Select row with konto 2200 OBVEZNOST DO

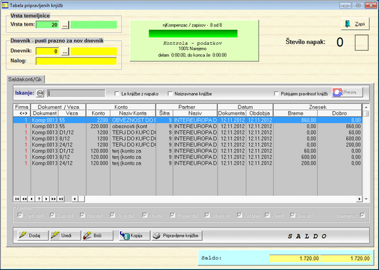188,120
